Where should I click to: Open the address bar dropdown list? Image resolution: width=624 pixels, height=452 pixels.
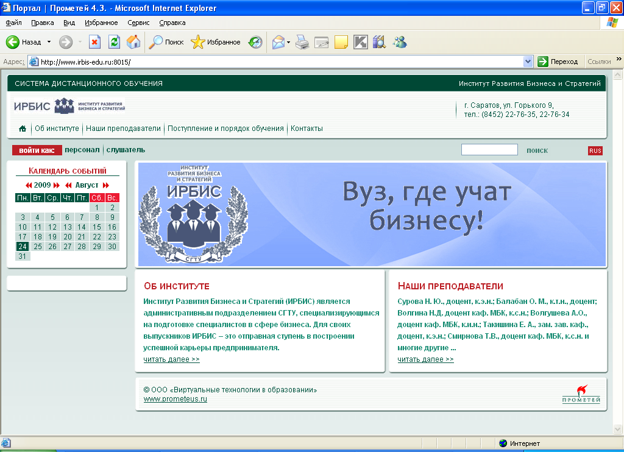click(x=528, y=62)
